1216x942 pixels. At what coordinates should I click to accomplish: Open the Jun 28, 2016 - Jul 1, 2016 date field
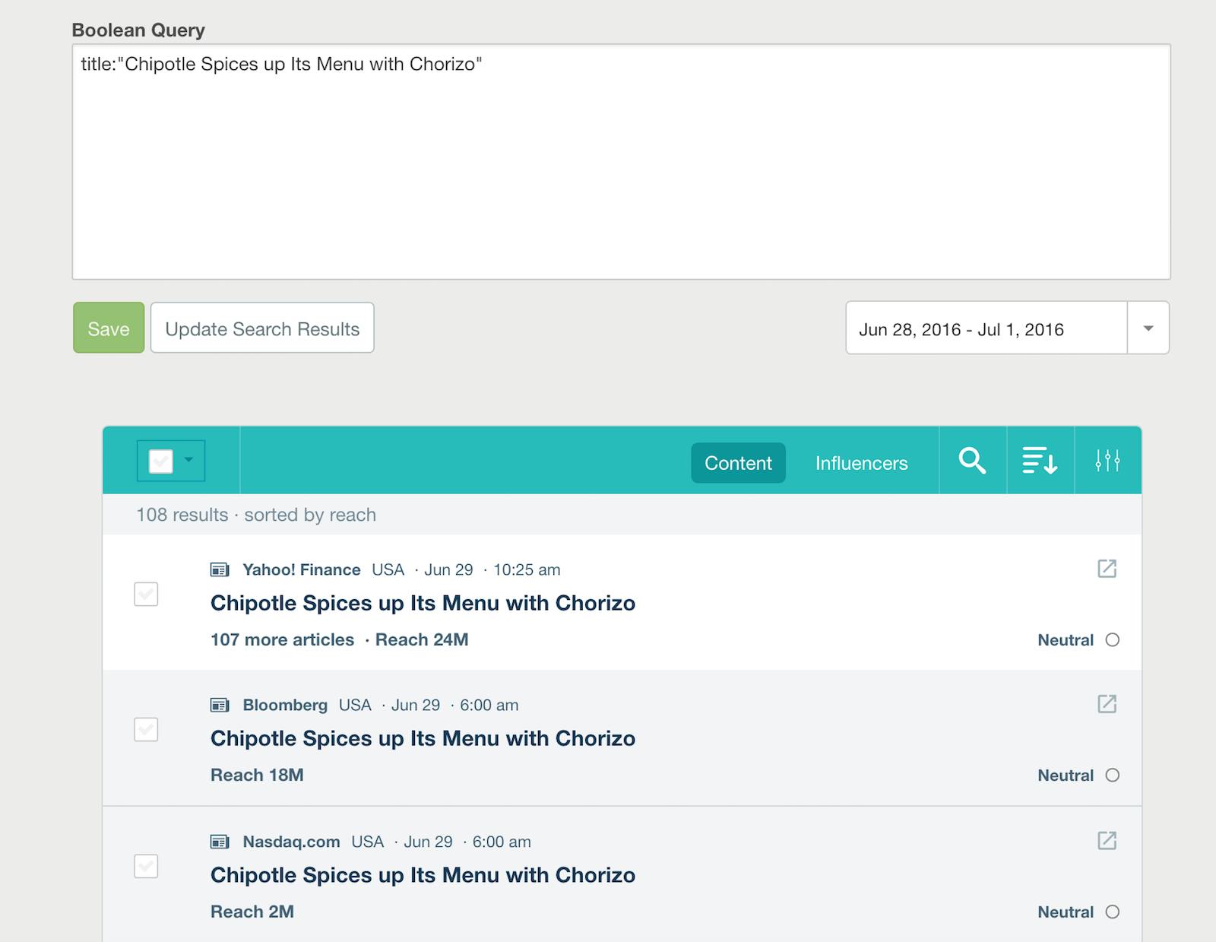(986, 328)
